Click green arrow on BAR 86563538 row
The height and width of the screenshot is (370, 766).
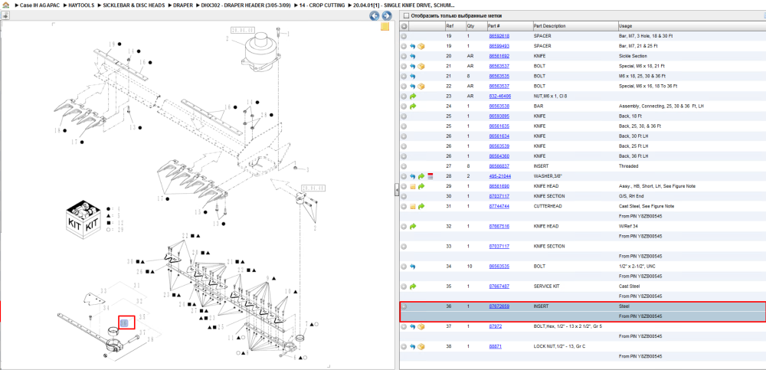(x=413, y=106)
